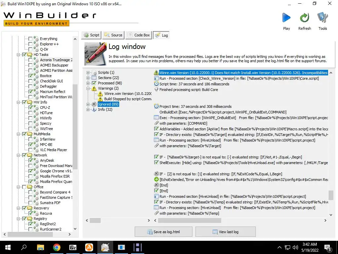Viewport: 338px width, 254px height.
Task: Click the Script tab gear icon
Action: point(86,35)
